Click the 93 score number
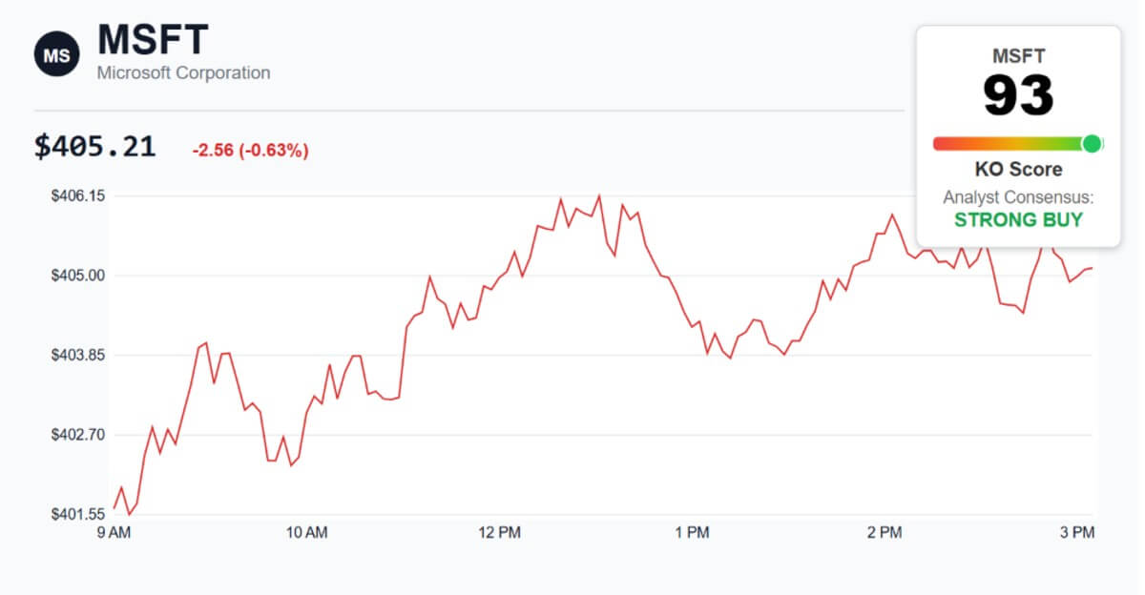The height and width of the screenshot is (595, 1145). point(1018,95)
